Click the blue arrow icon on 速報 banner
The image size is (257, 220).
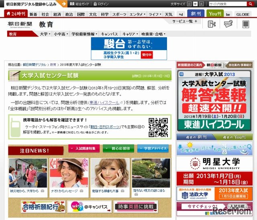tap(182, 74)
